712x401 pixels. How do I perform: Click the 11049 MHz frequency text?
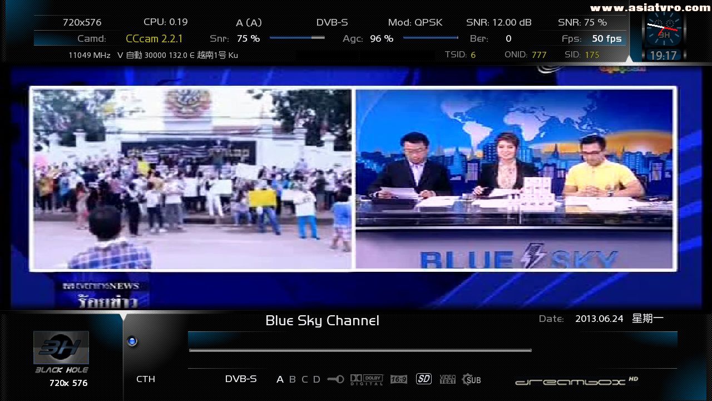coord(90,55)
